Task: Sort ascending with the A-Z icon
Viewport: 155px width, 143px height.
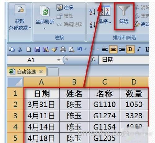Action: point(92,12)
